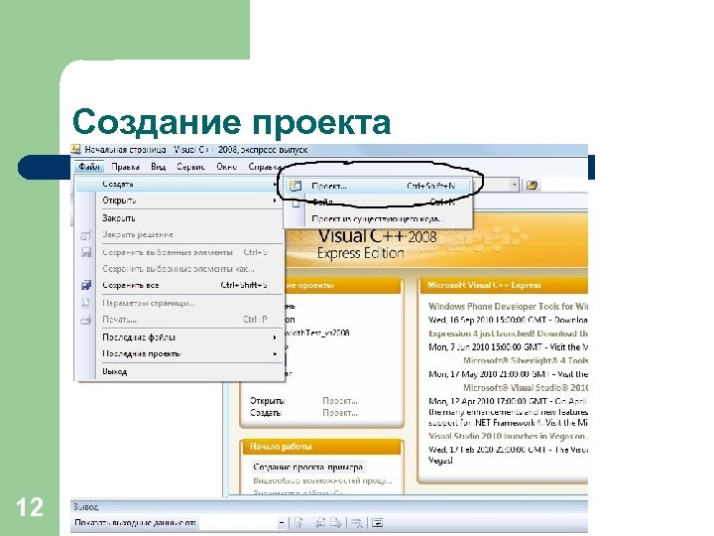Click the text 'Mon, 12 Apr 2010 17:00:00 GMT'
Image resolution: width=714 pixels, height=536 pixels.
[x=488, y=402]
